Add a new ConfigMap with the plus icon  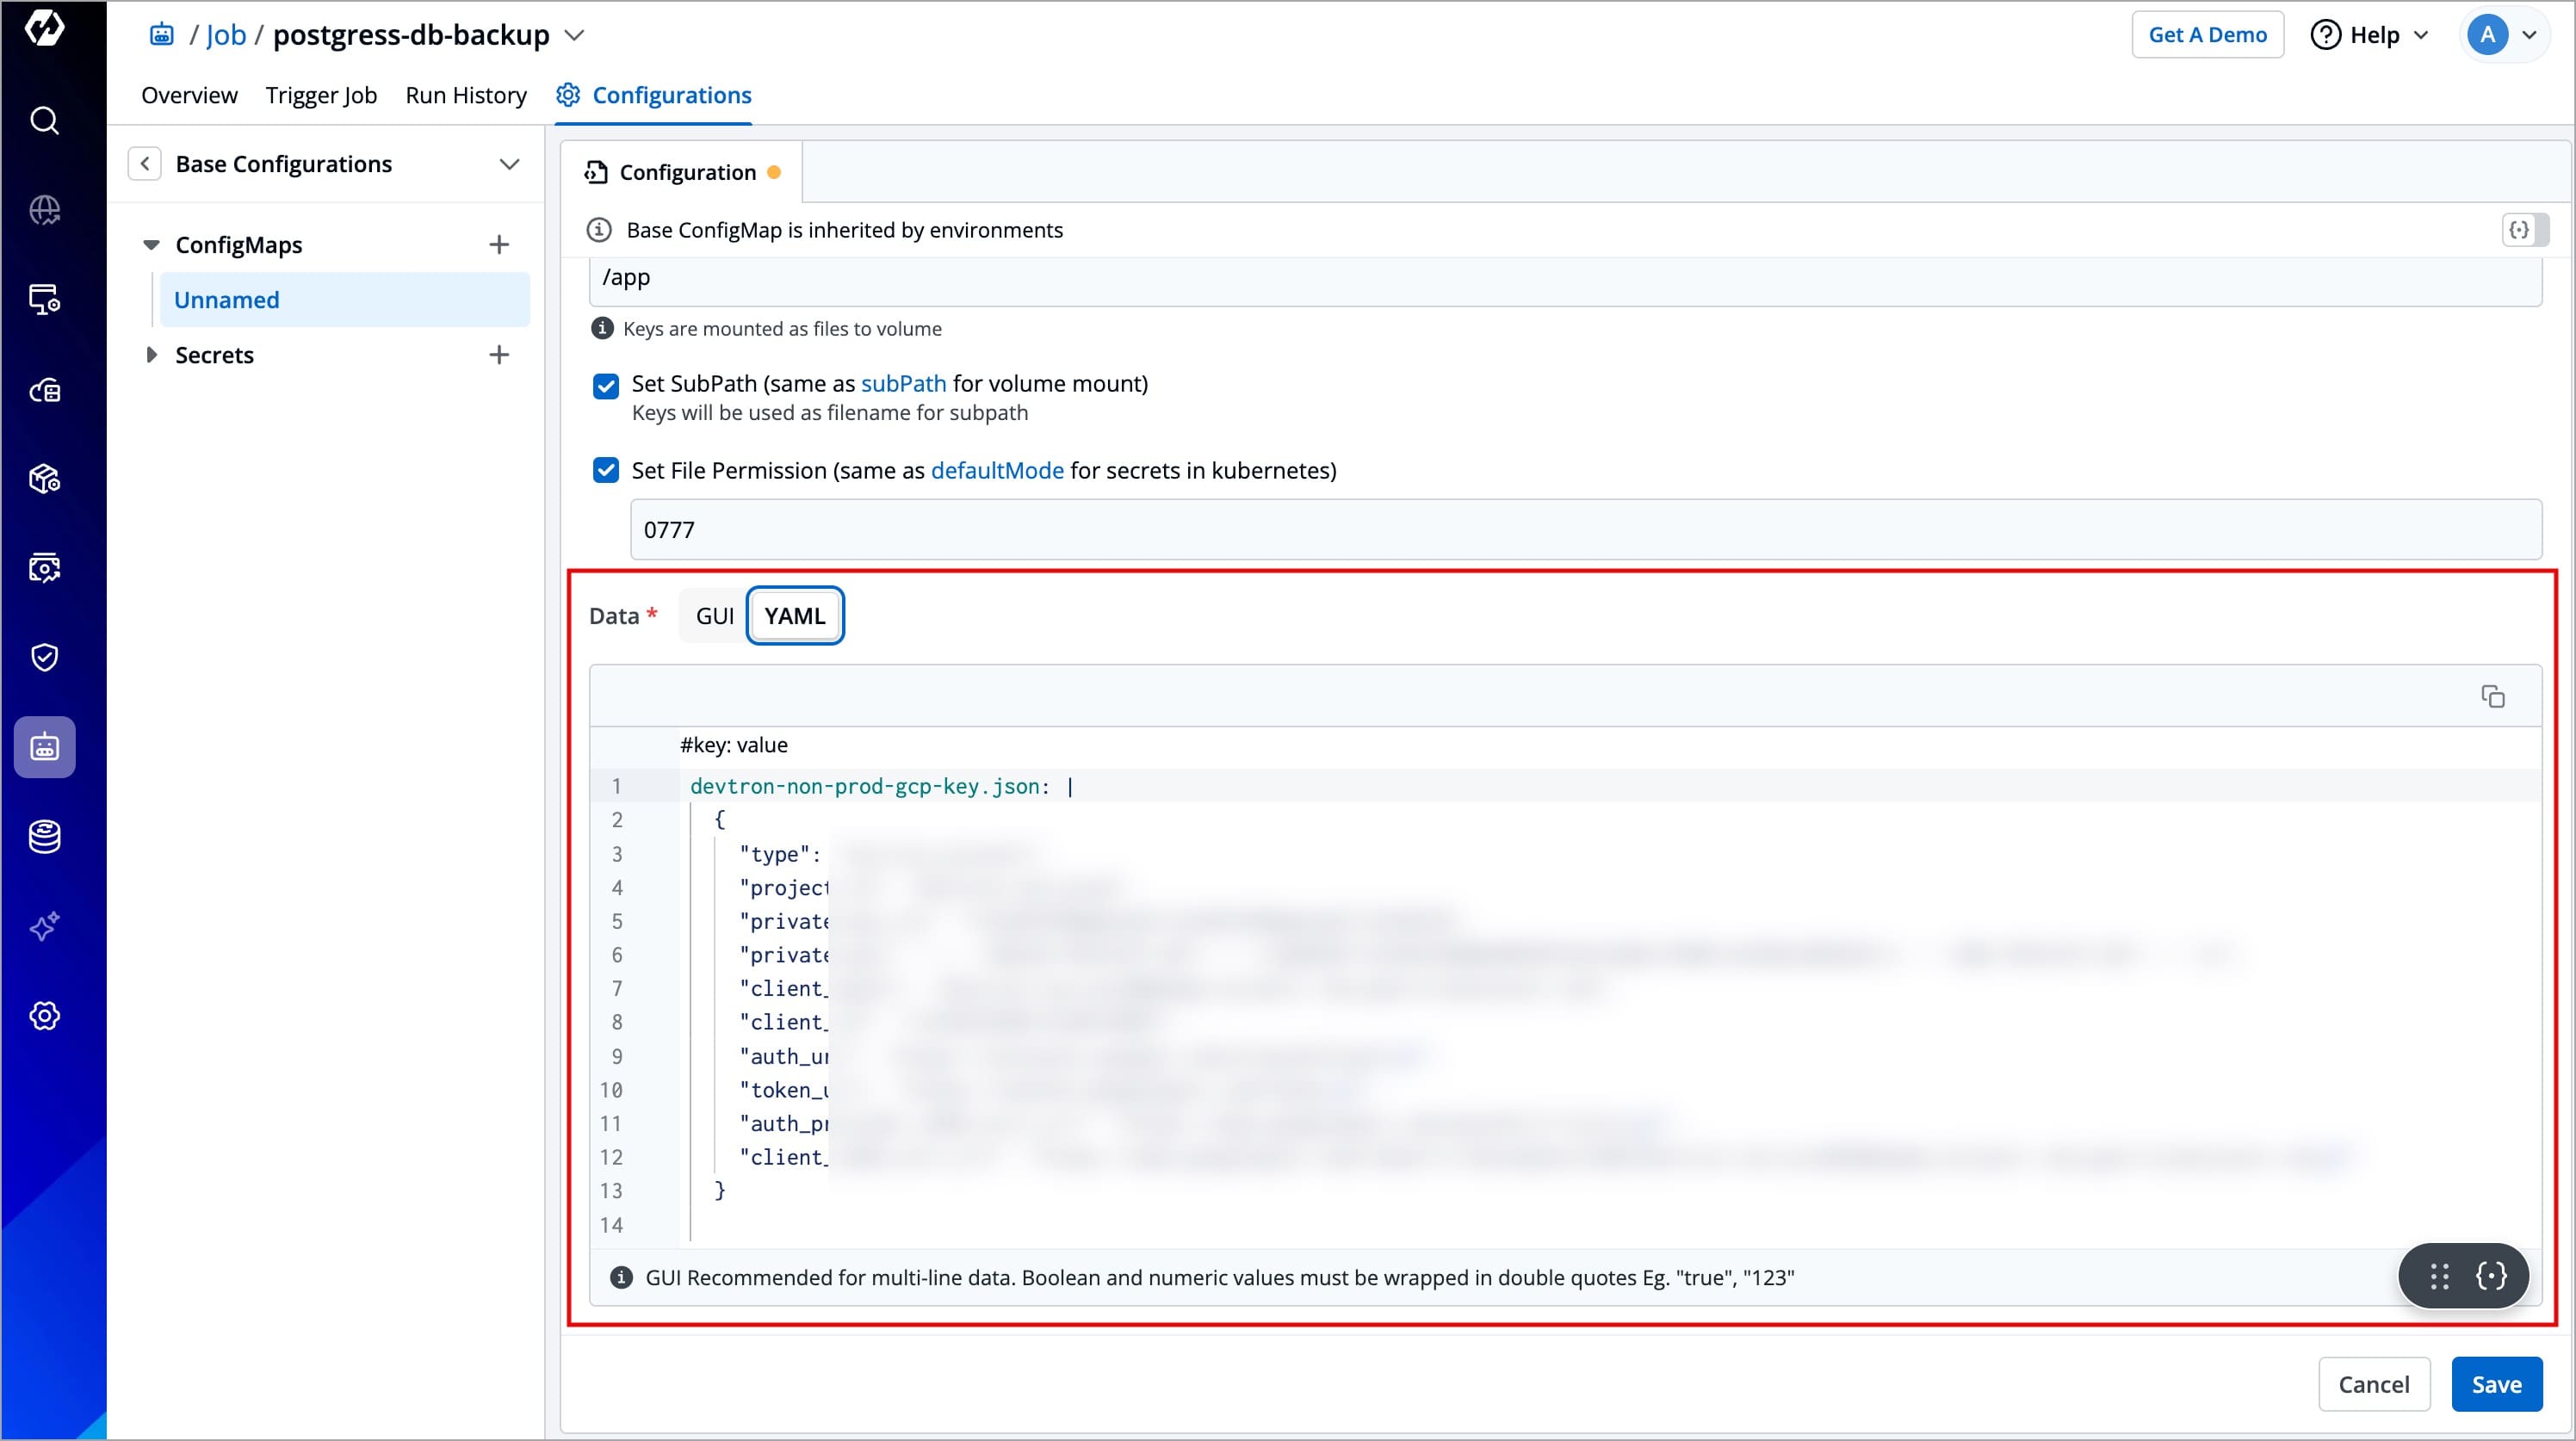pos(499,245)
